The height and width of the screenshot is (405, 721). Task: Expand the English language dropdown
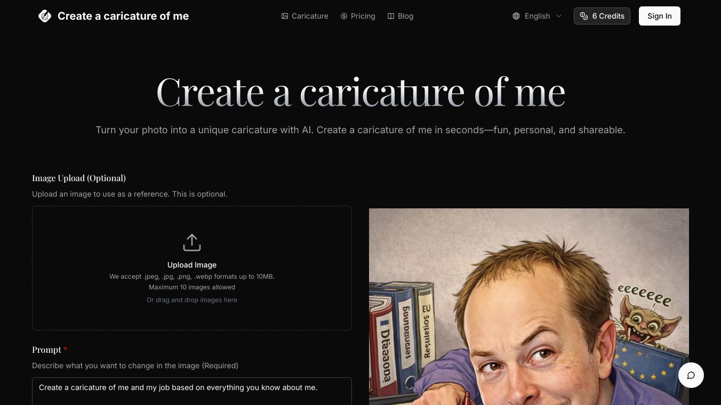click(538, 16)
